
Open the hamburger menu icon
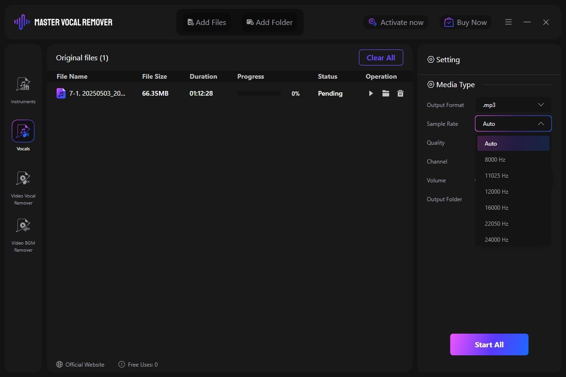pyautogui.click(x=508, y=22)
